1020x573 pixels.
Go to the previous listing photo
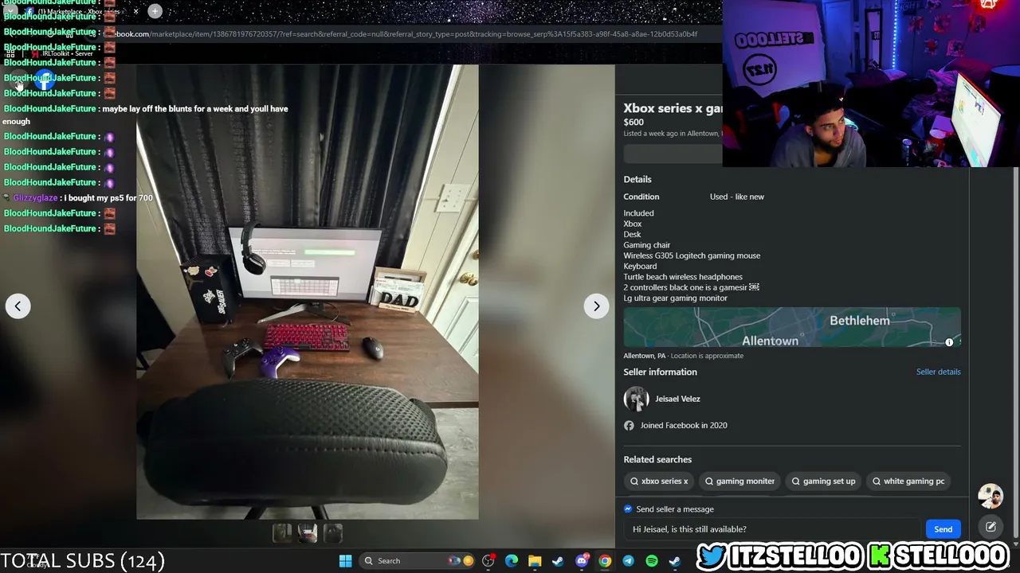pos(18,306)
